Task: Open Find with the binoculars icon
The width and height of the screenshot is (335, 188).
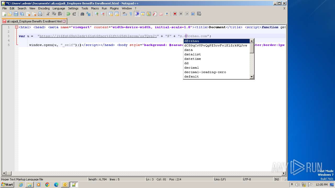Action: (x=82, y=14)
